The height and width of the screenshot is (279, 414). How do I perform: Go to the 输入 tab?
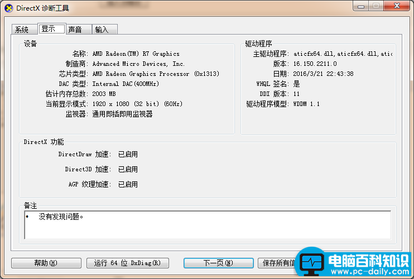(102, 30)
